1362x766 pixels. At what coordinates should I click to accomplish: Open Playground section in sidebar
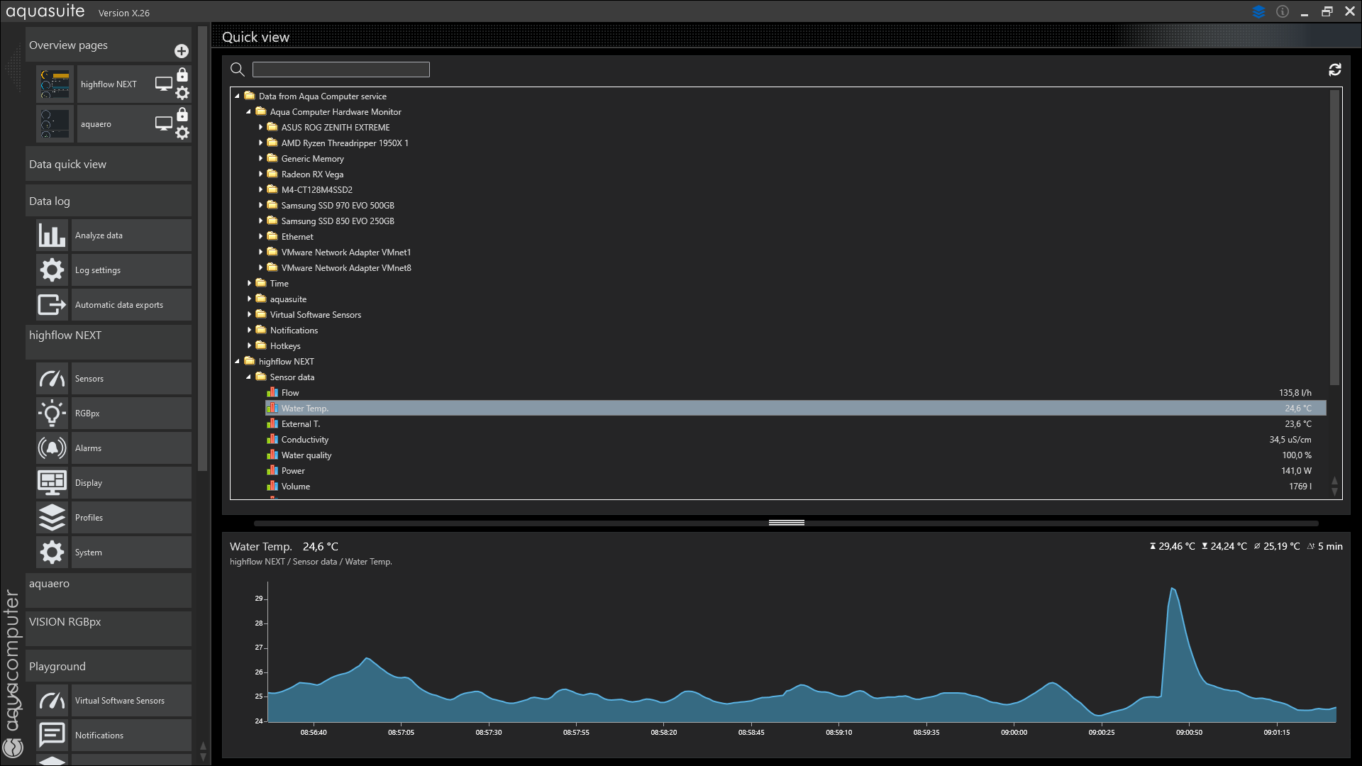pyautogui.click(x=109, y=666)
